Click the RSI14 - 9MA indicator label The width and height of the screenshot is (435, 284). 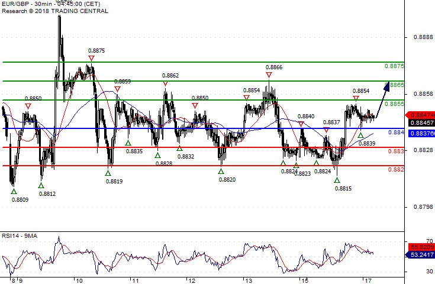20,236
